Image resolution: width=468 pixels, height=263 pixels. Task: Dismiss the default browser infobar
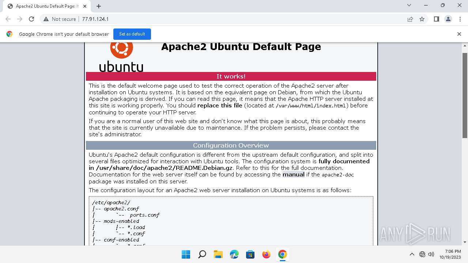click(x=459, y=34)
